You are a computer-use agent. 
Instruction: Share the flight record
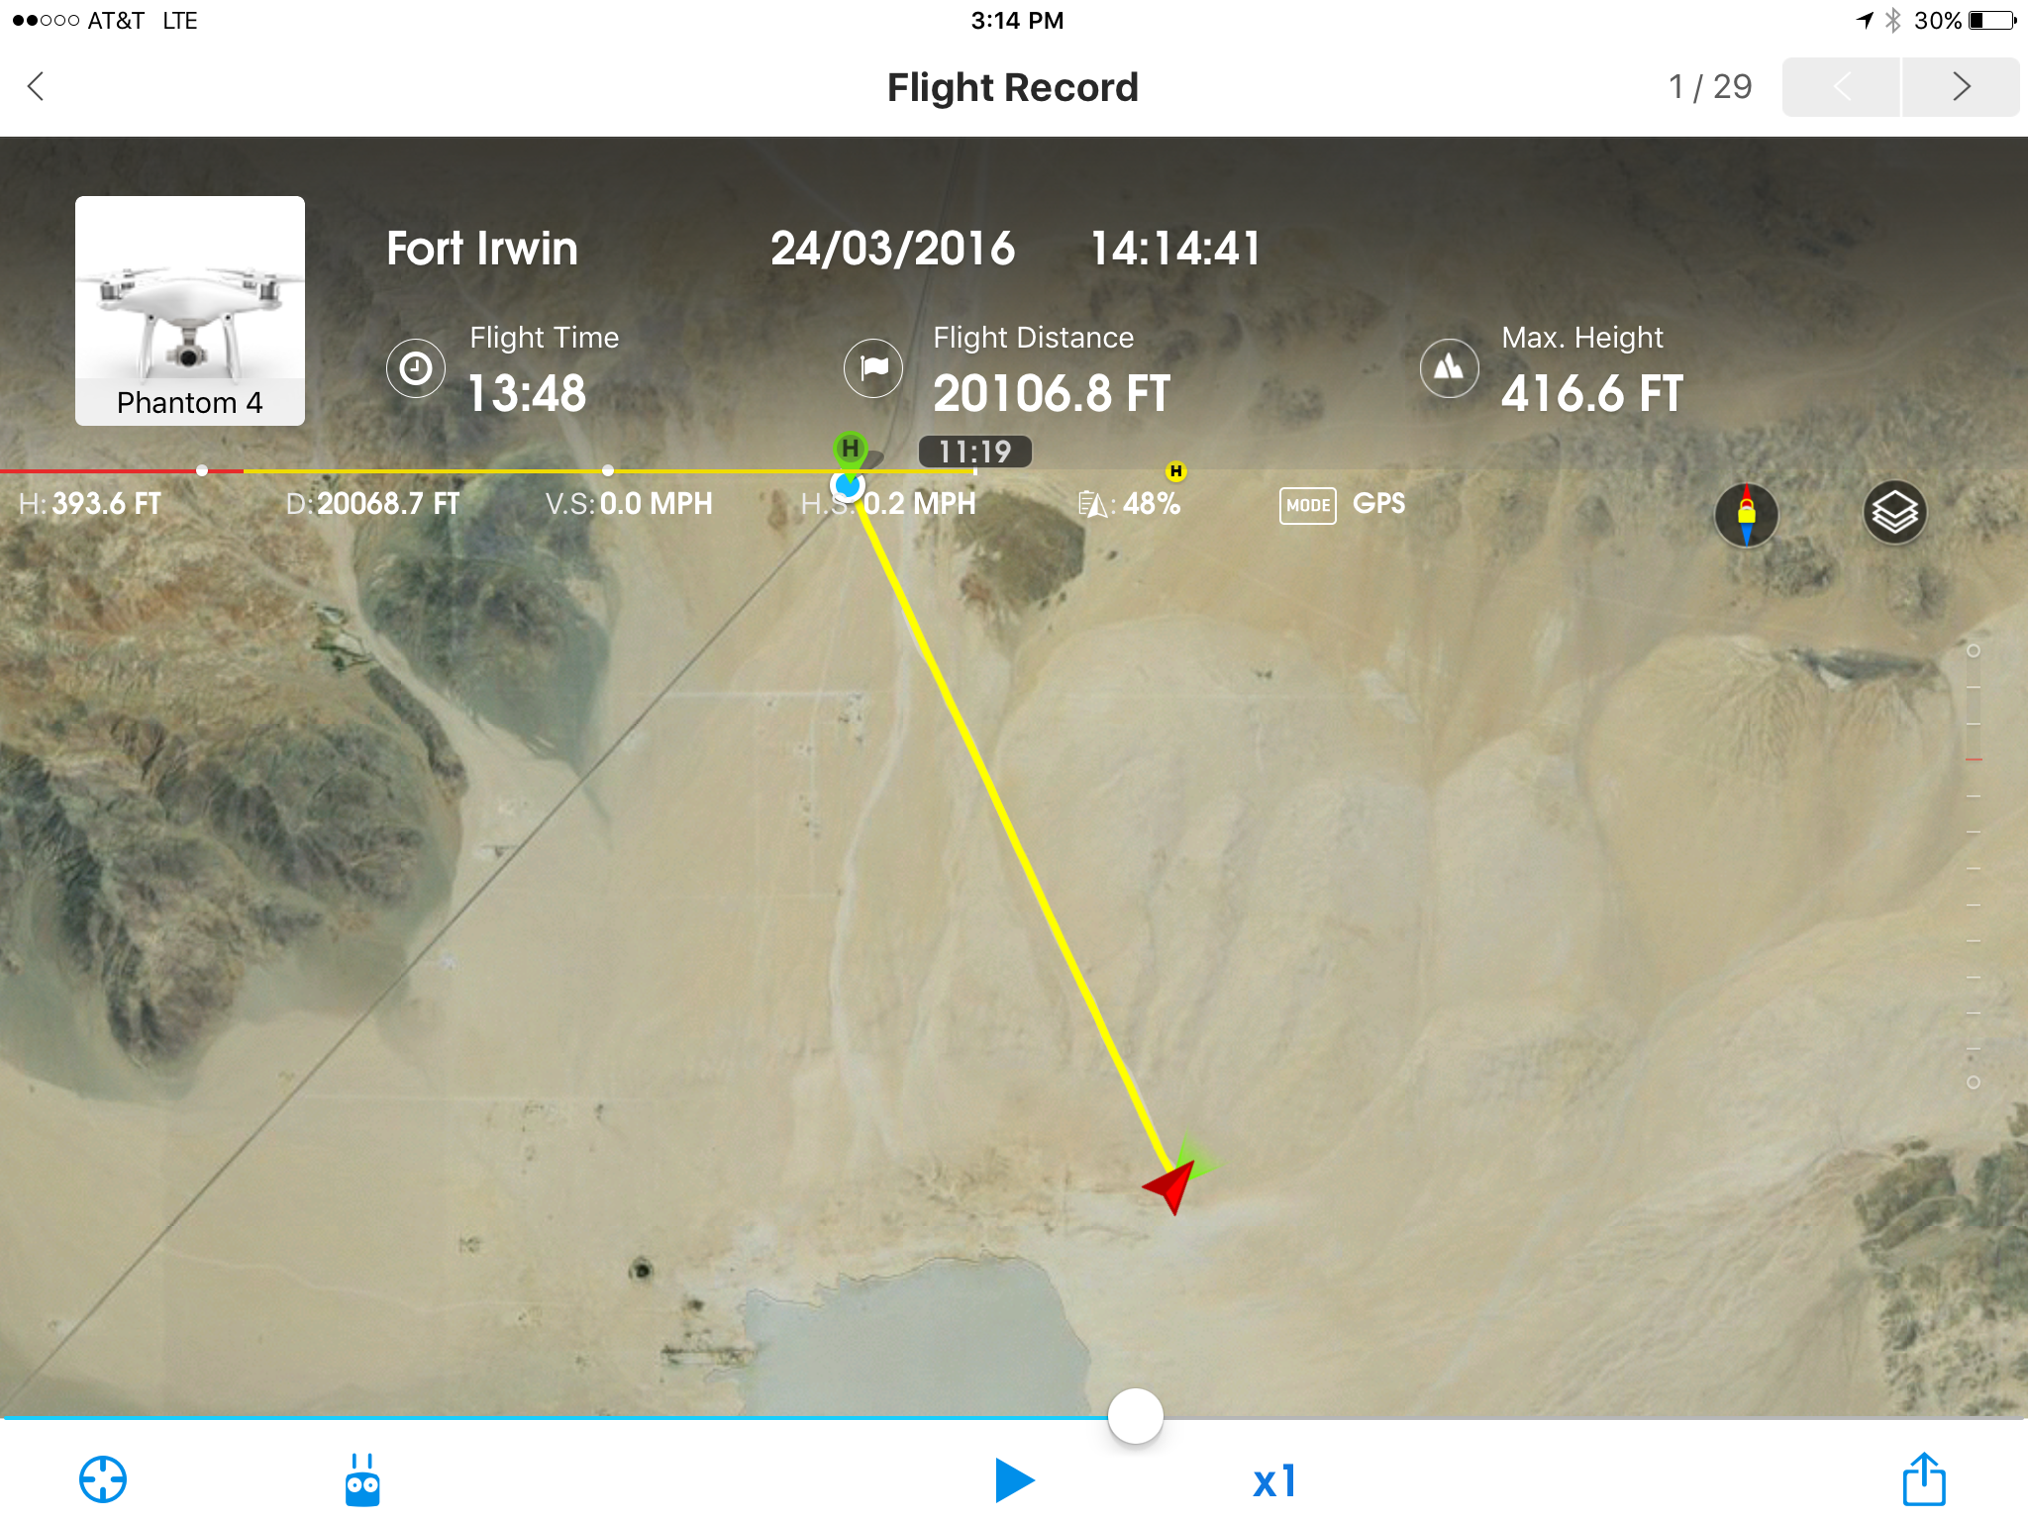(x=1923, y=1478)
